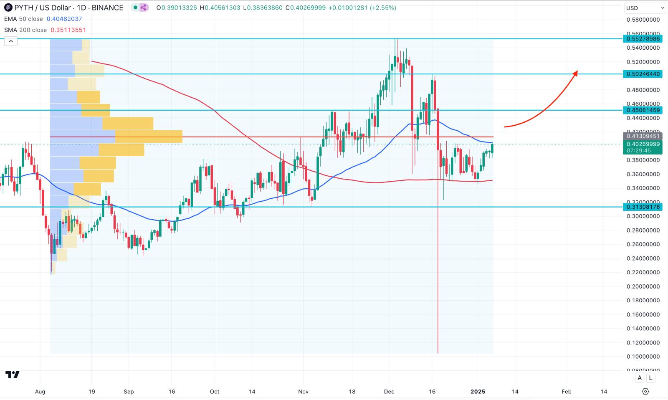Click the 0.10000000 price axis tick
Image resolution: width=668 pixels, height=400 pixels.
coord(643,357)
